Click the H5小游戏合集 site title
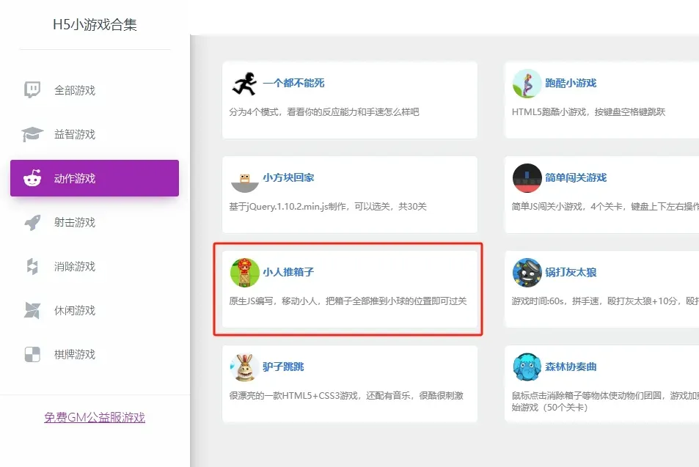 (95, 24)
